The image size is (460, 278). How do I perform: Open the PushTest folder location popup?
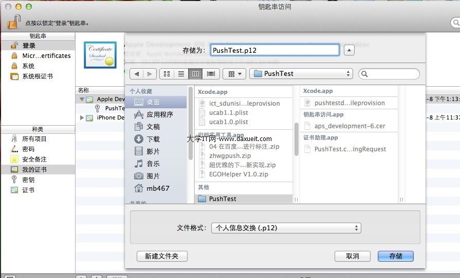point(301,74)
